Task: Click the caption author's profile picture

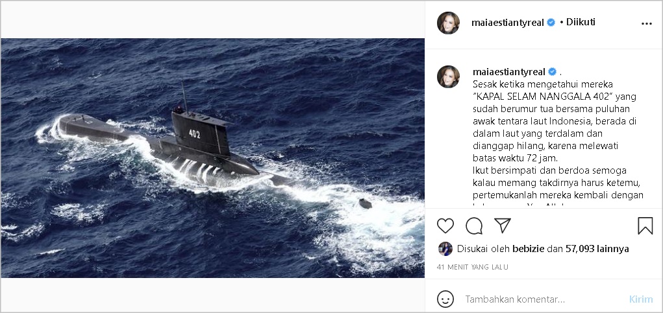Action: point(448,76)
